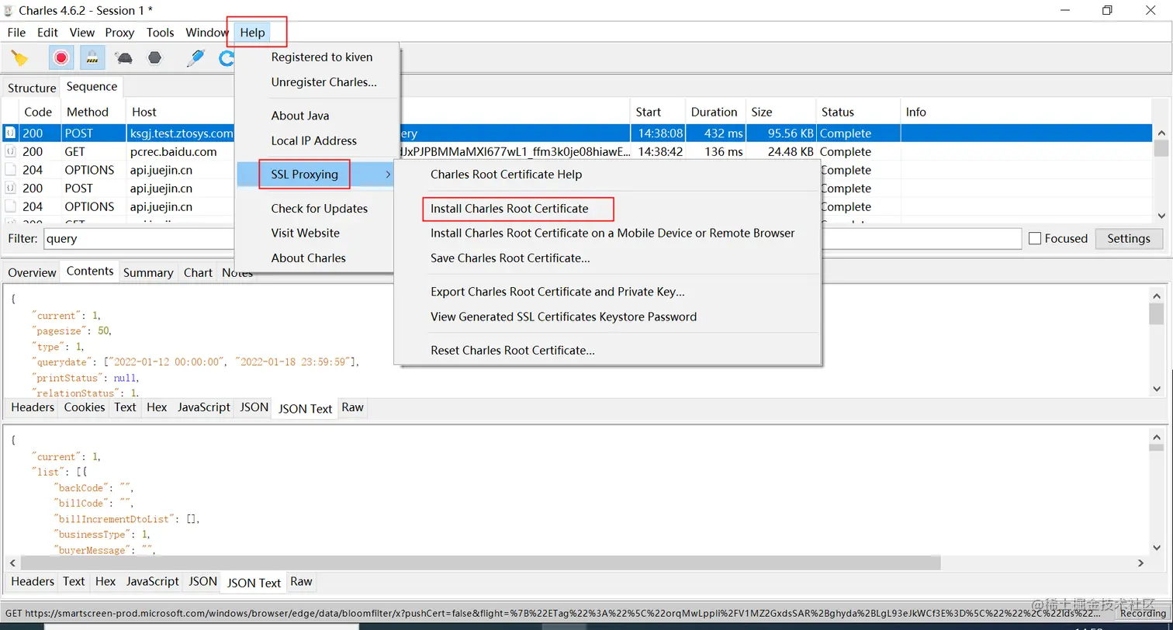The image size is (1173, 630).
Task: Click the JSON icon of pcrec.baidu.com row
Action: pos(10,152)
